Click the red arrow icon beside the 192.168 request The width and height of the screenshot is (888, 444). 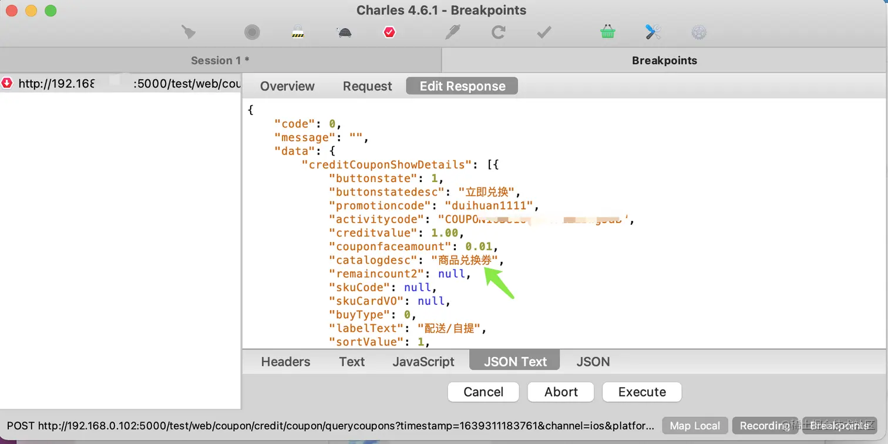click(7, 83)
